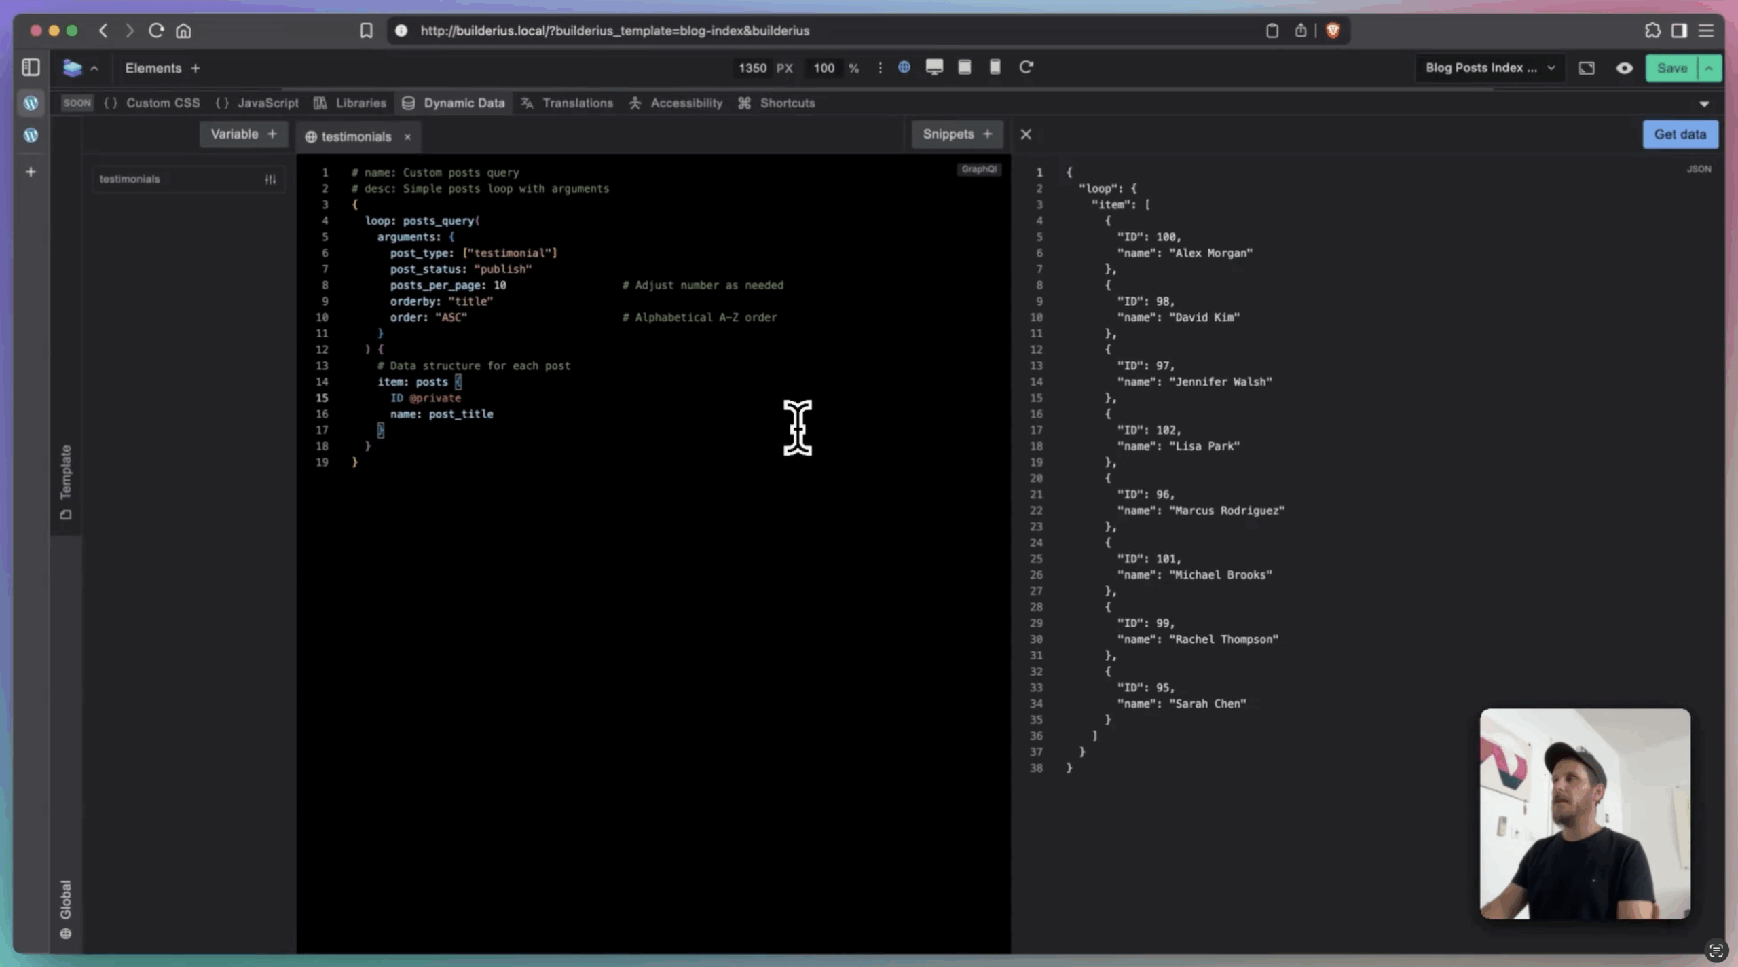This screenshot has height=967, width=1738.
Task: Toggle the left panel layout icon
Action: (x=31, y=68)
